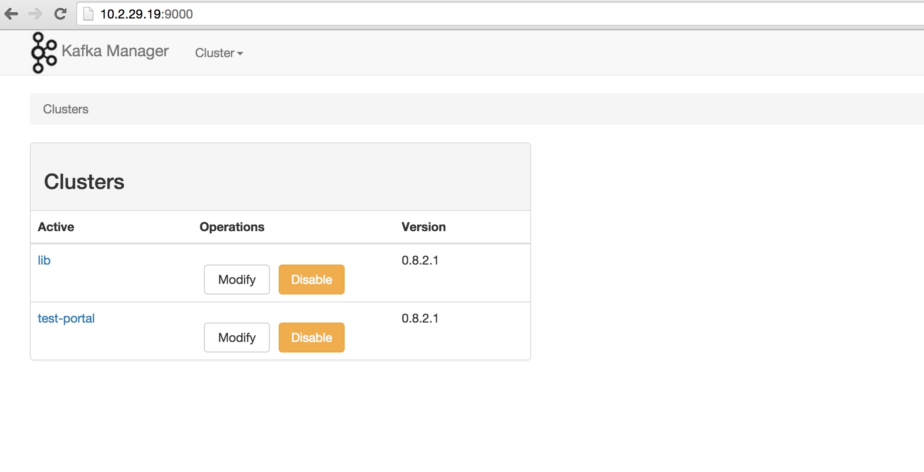Modify the lib cluster
Viewport: 924px width, 472px height.
pyautogui.click(x=237, y=280)
